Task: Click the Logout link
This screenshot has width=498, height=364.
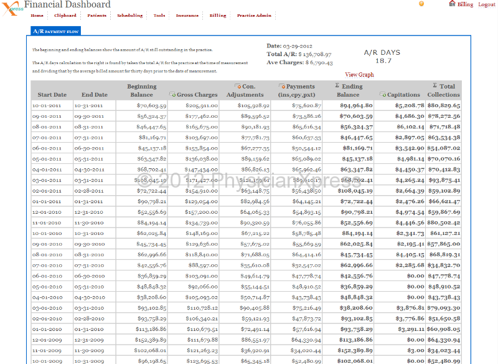Action: pyautogui.click(x=487, y=5)
